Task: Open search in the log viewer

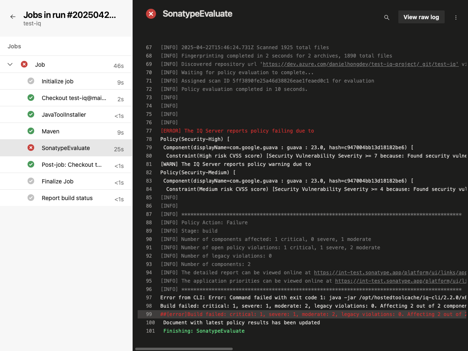Action: [x=386, y=18]
